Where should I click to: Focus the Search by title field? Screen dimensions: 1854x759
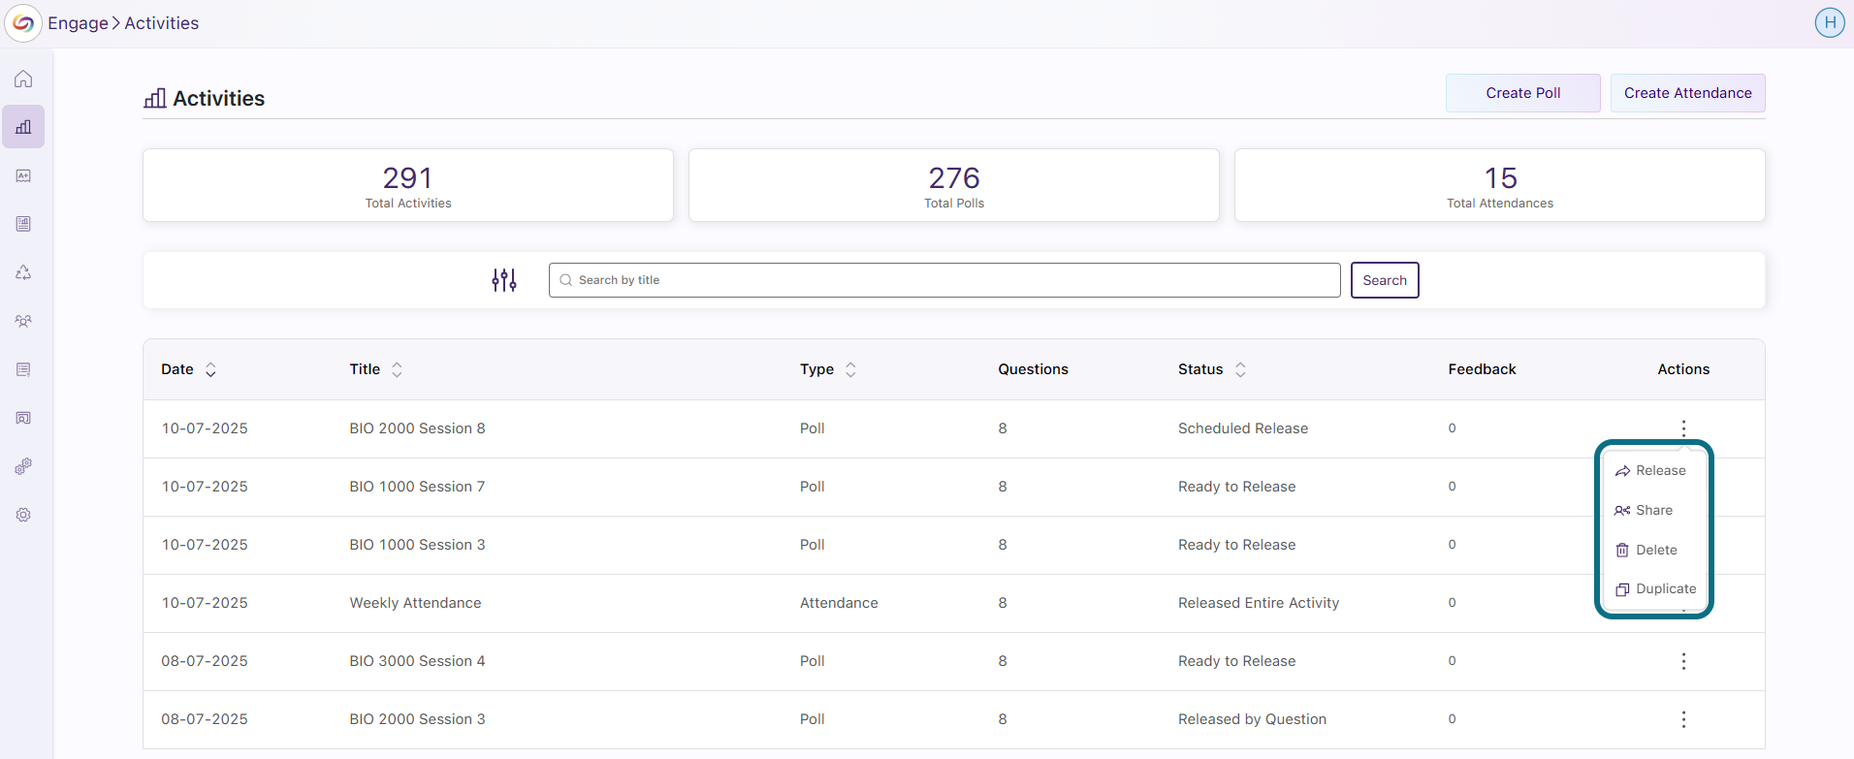click(944, 280)
